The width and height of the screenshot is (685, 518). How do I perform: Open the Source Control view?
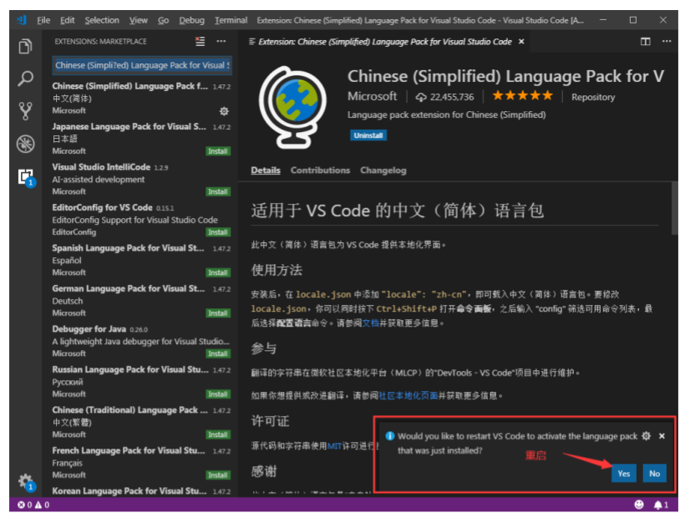pos(25,111)
